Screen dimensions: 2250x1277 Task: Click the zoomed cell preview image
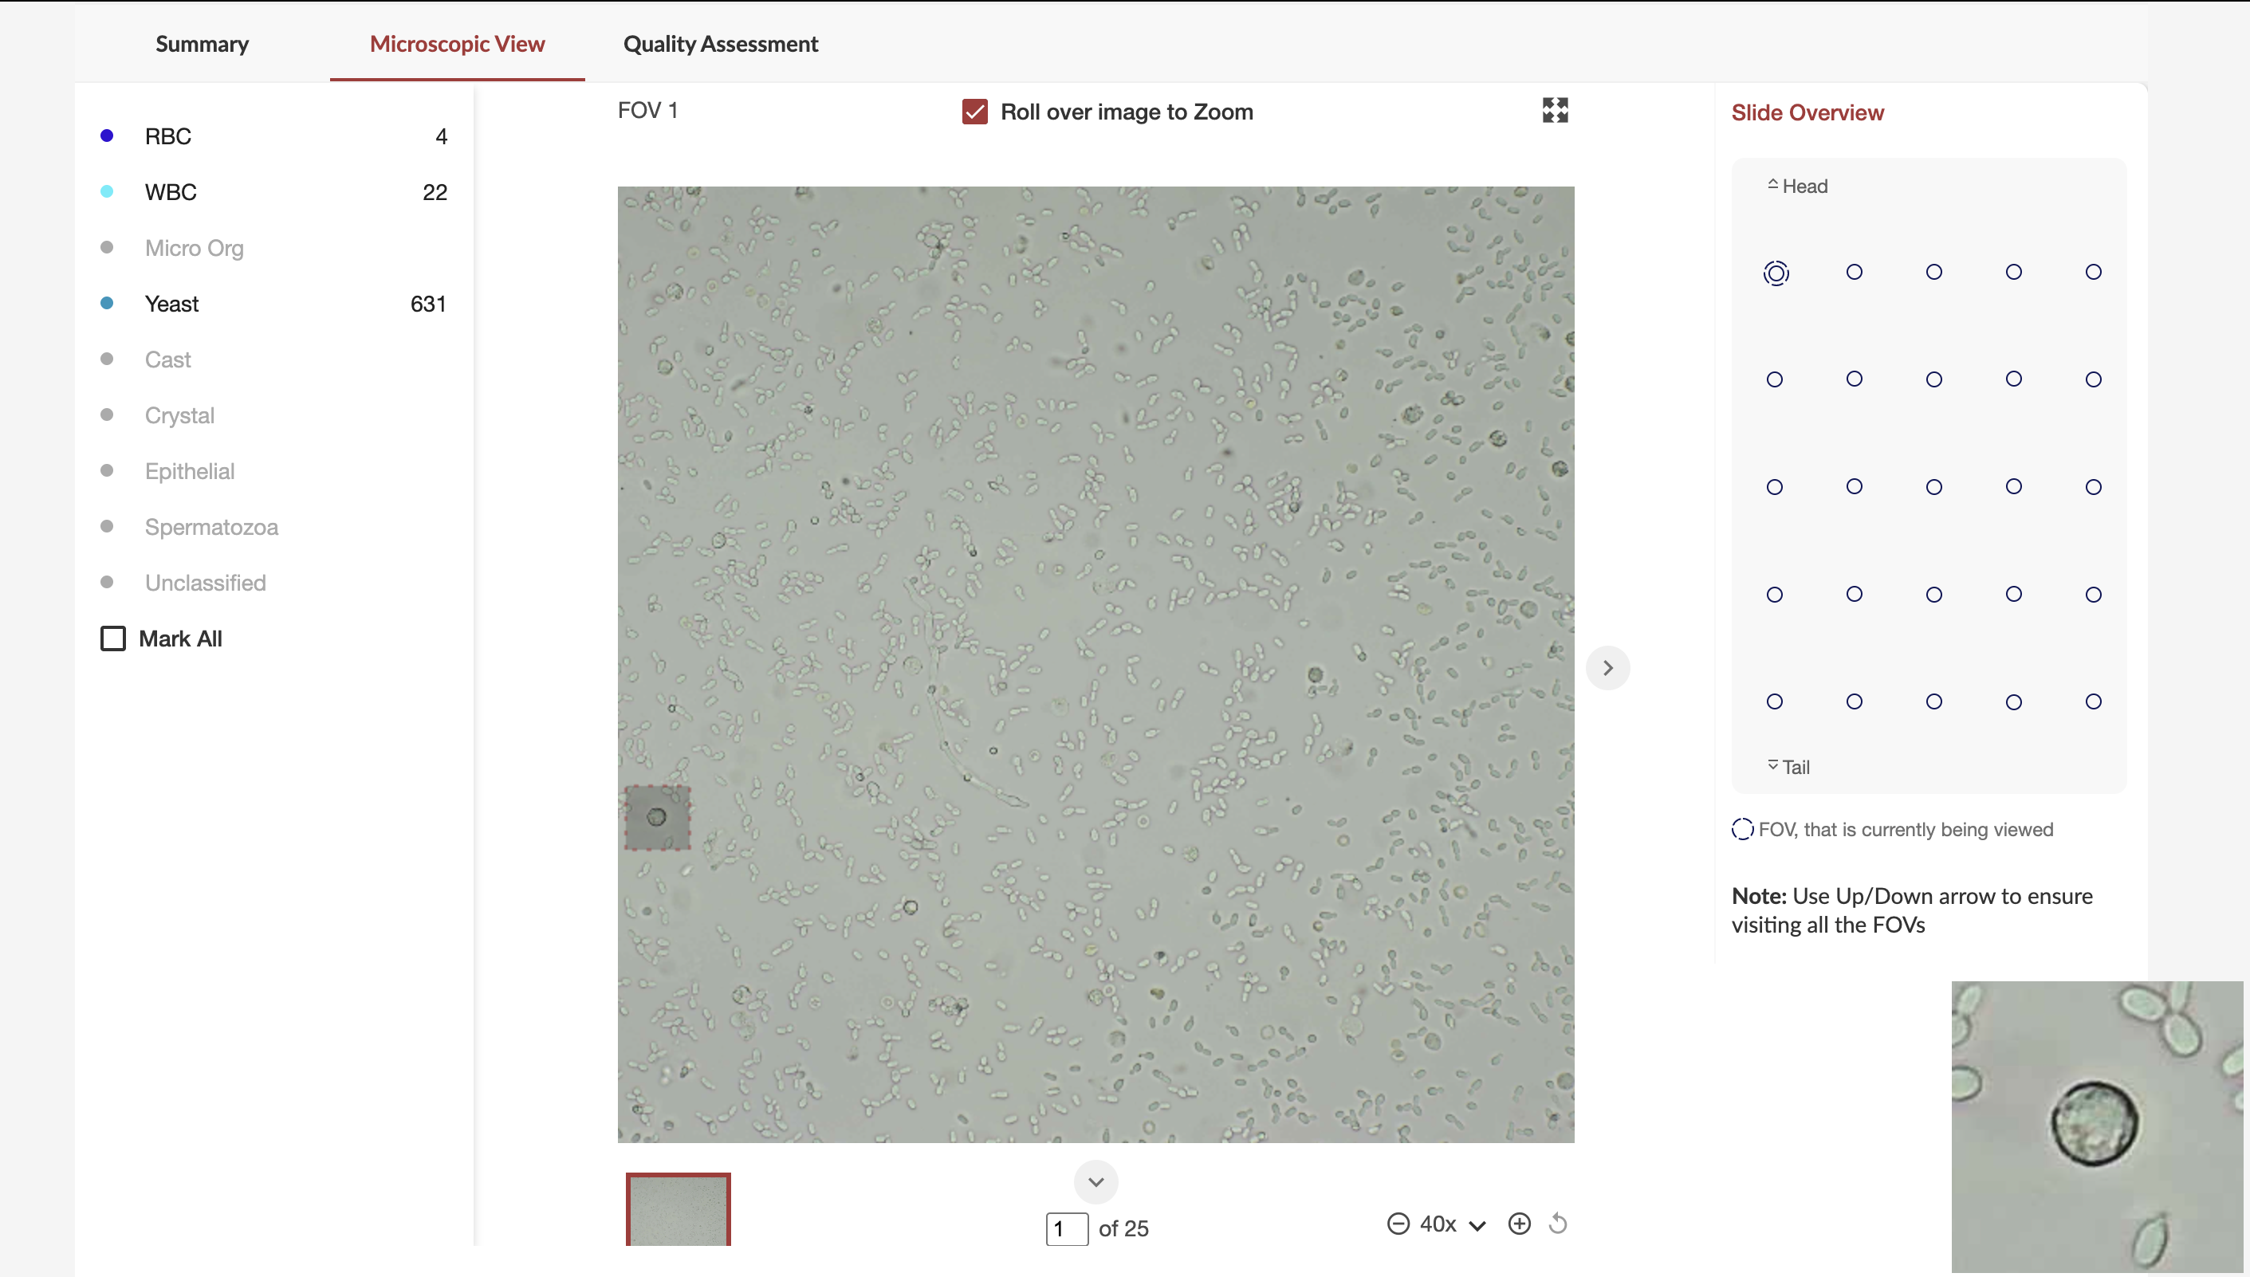2096,1126
